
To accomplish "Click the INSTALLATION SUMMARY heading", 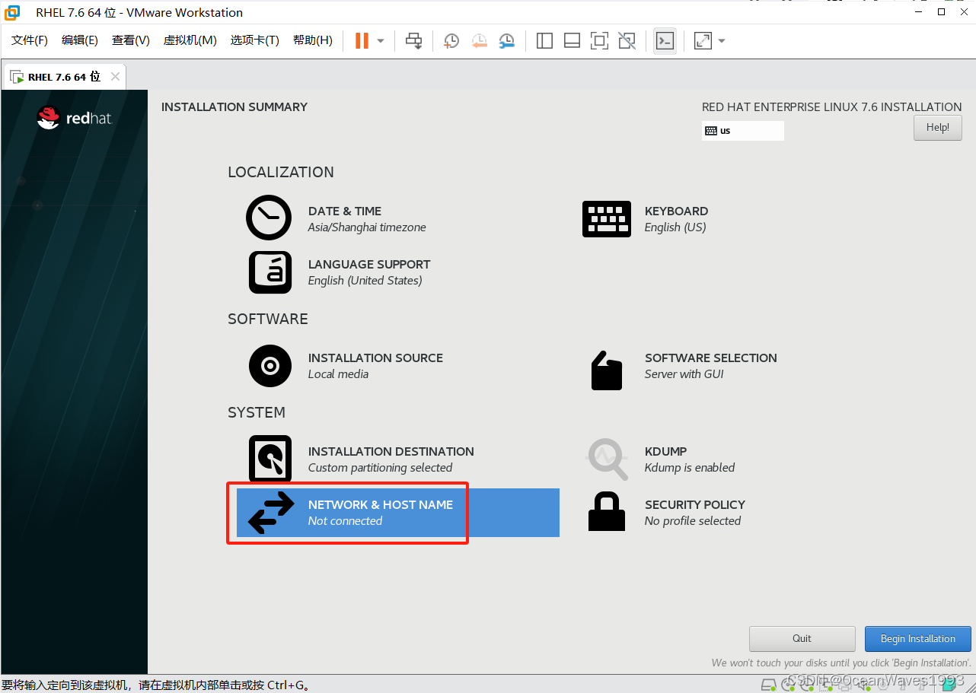I will click(234, 107).
